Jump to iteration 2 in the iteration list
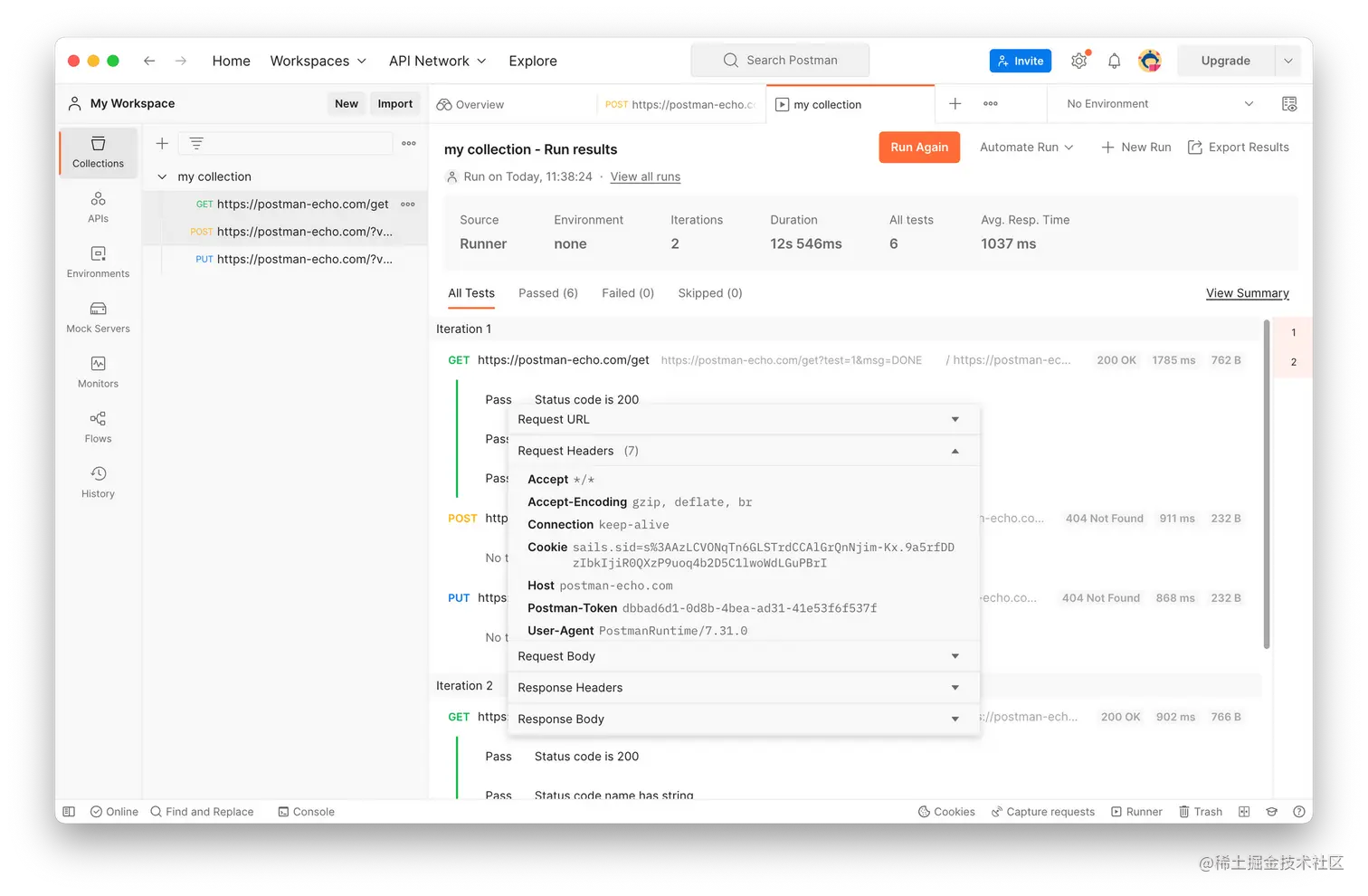 click(x=1294, y=363)
